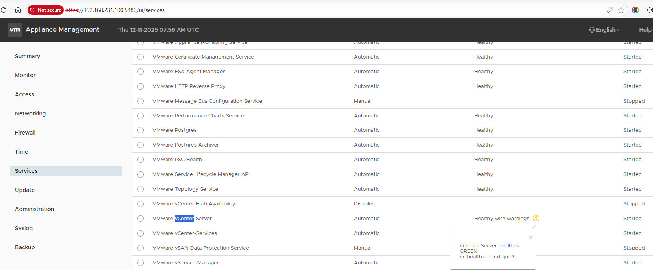Screen dimensions: 653x270
Task: Select VMware ESX Agent Manager radio button
Action: coord(140,72)
